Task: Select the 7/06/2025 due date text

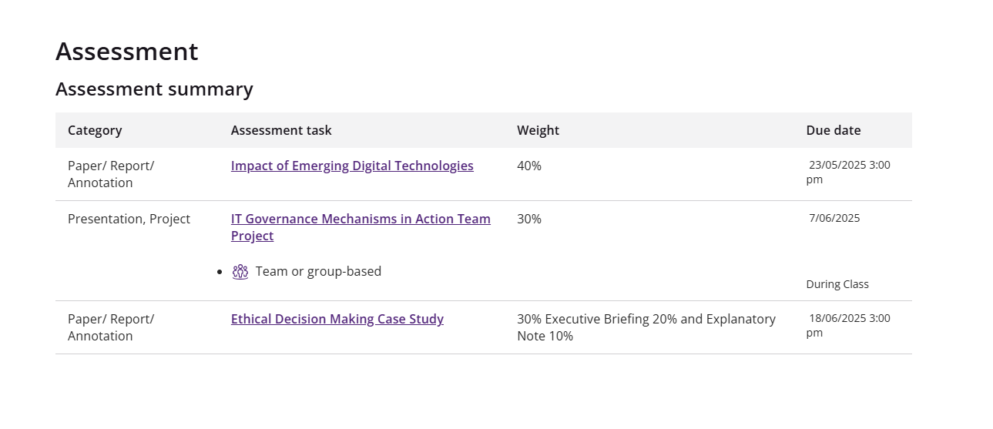Action: tap(834, 218)
